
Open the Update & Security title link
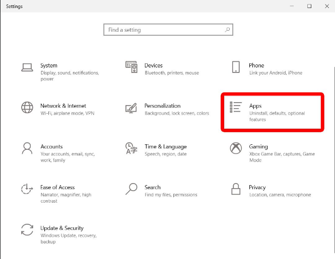62,228
